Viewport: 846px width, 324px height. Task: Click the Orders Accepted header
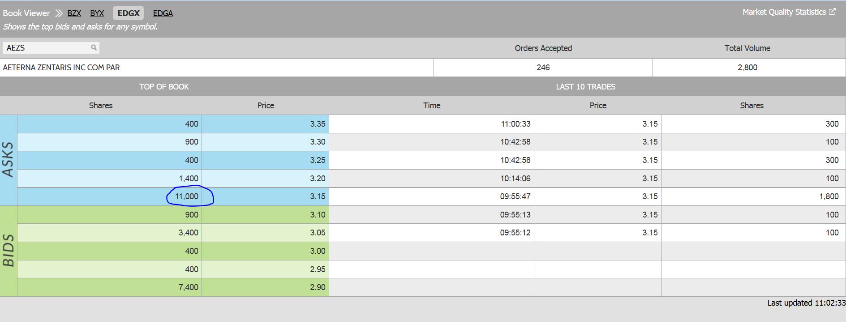[x=543, y=48]
